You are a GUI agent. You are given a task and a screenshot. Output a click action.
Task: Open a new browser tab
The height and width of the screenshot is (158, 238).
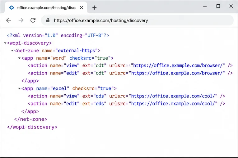click(94, 7)
